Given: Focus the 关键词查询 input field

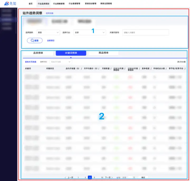Looking at the screenshot, I should 145,32.
